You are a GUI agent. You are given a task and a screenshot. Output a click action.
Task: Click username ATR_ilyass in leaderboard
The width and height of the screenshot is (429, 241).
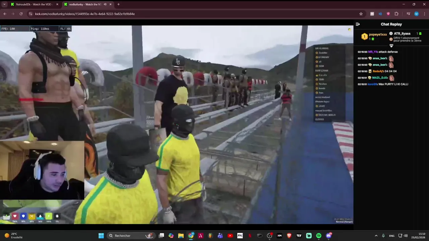click(x=402, y=34)
